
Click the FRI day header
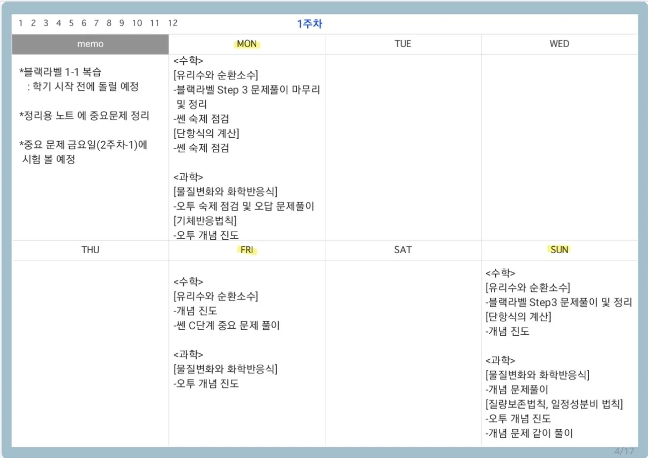(x=247, y=250)
